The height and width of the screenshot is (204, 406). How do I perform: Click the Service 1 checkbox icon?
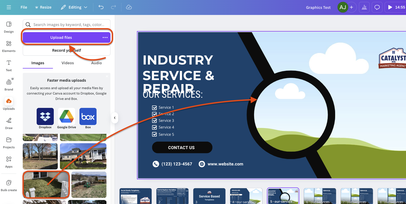click(x=154, y=108)
